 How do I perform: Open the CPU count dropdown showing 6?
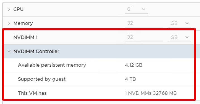point(136,9)
